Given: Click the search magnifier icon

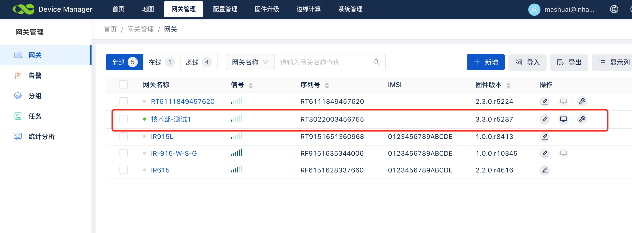Looking at the screenshot, I should pyautogui.click(x=376, y=62).
